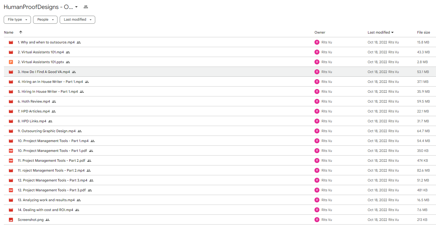
Task: Click the 64.7 MB file size value
Action: (x=423, y=131)
